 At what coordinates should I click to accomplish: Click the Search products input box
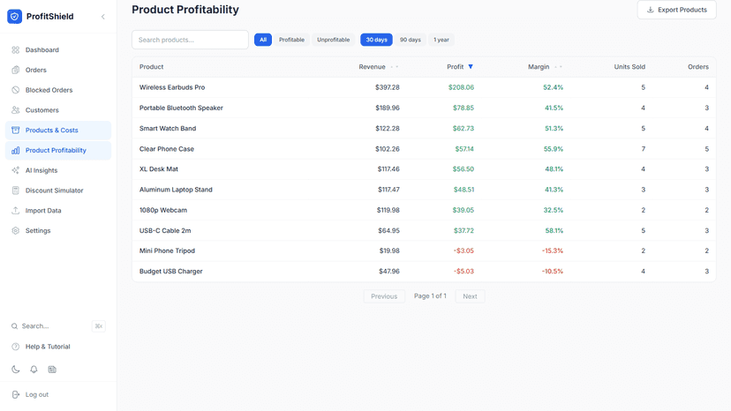click(190, 40)
